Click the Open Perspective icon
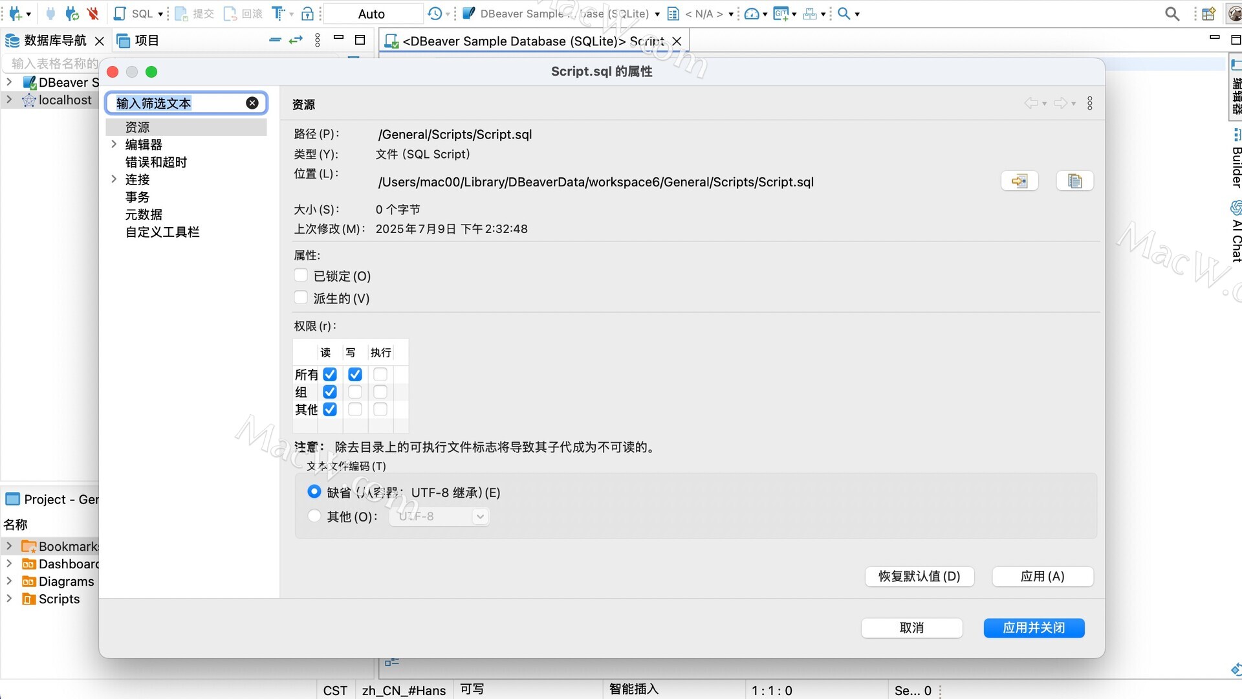The height and width of the screenshot is (699, 1242). (x=1208, y=14)
